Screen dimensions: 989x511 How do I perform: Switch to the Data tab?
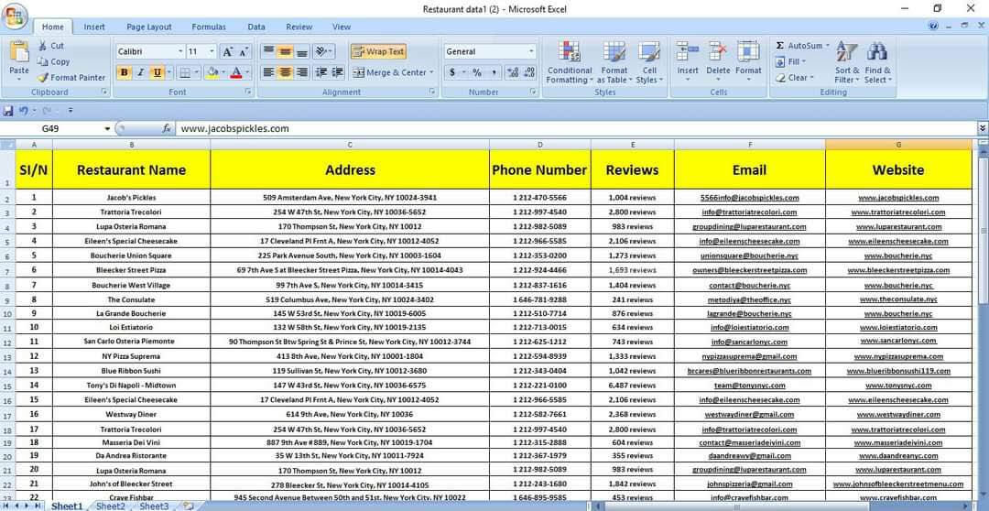point(256,27)
